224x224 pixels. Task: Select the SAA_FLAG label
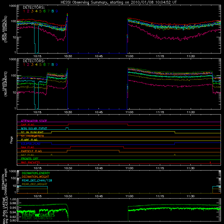tap(27, 147)
